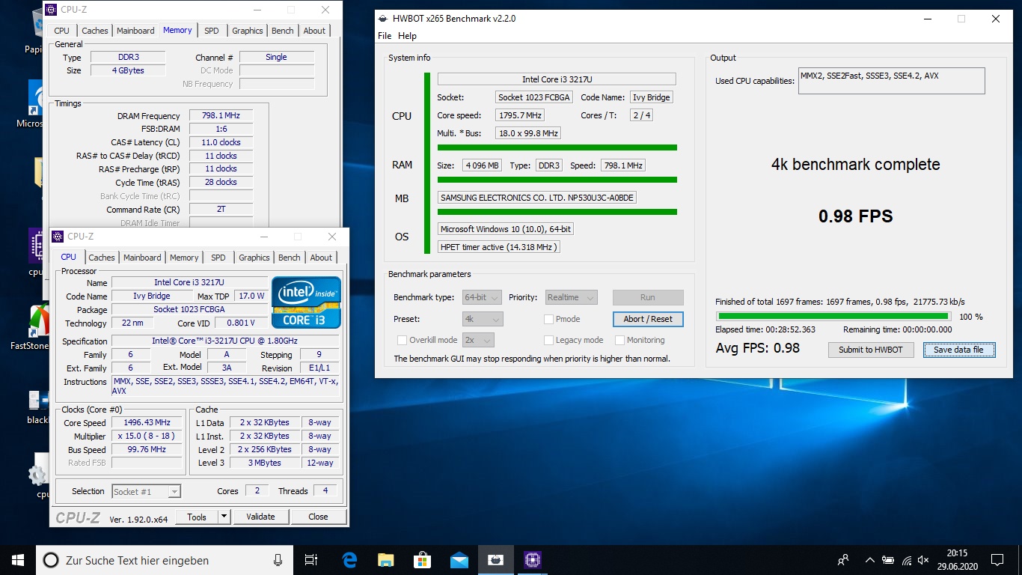1022x575 pixels.
Task: Open the network status tray icon
Action: 906,560
